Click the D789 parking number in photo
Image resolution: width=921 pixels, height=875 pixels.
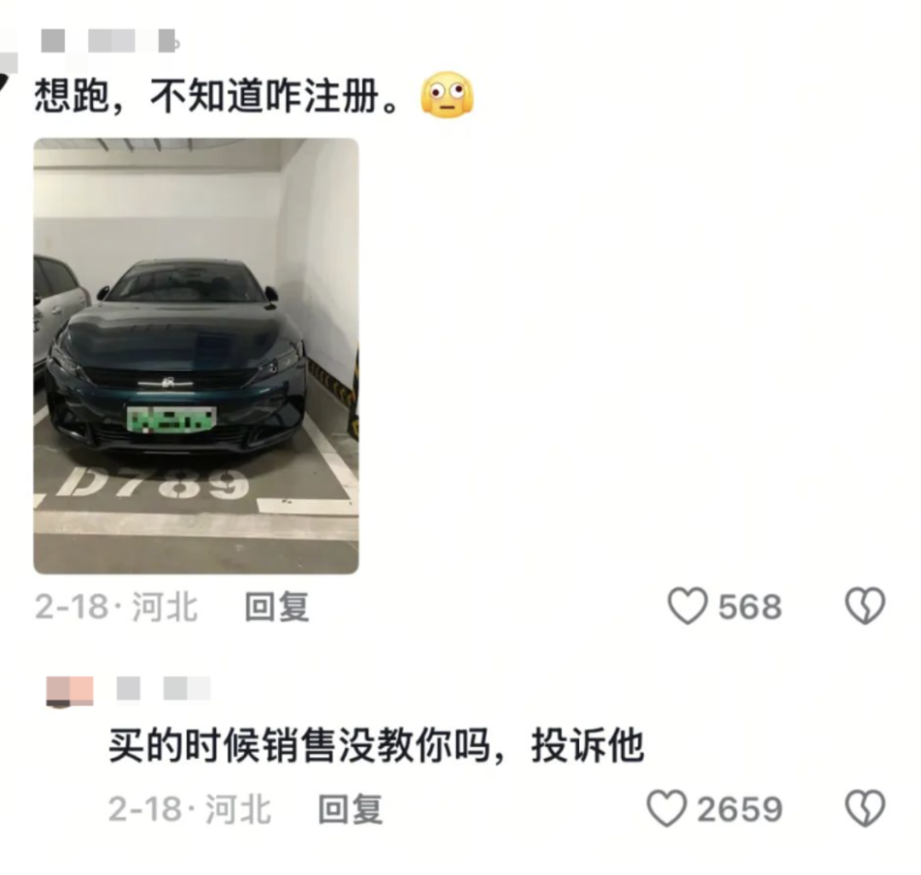pos(153,484)
